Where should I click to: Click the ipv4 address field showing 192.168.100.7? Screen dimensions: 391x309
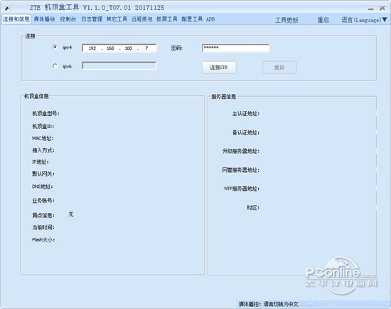(x=119, y=48)
